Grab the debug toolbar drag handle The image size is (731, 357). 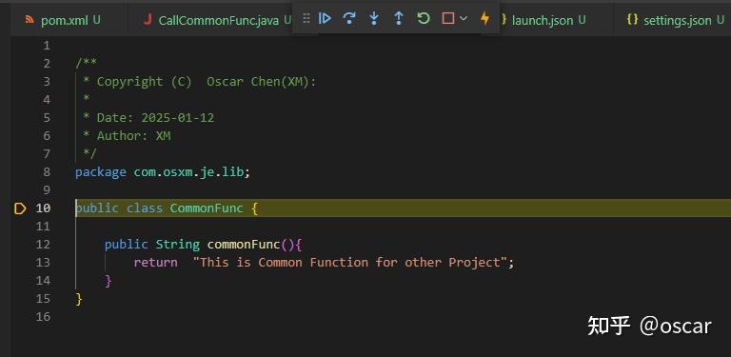[x=306, y=18]
